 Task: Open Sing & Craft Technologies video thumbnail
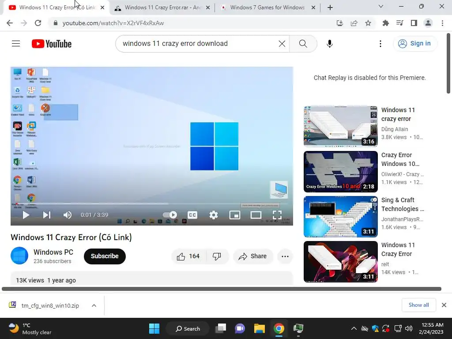340,216
